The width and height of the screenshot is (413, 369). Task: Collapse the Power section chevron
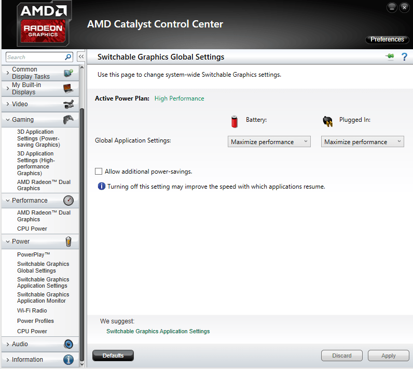tap(8, 242)
